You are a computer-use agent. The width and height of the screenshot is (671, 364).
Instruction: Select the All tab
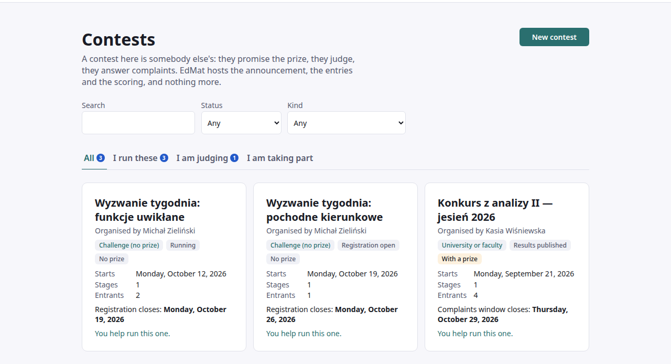[94, 158]
